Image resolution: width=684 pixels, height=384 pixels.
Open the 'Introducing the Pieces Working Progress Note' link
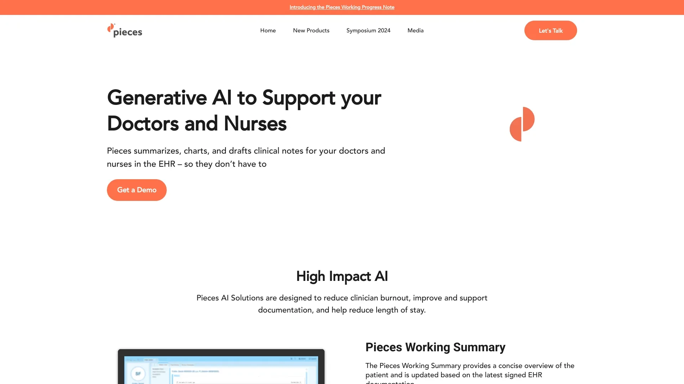click(x=342, y=7)
